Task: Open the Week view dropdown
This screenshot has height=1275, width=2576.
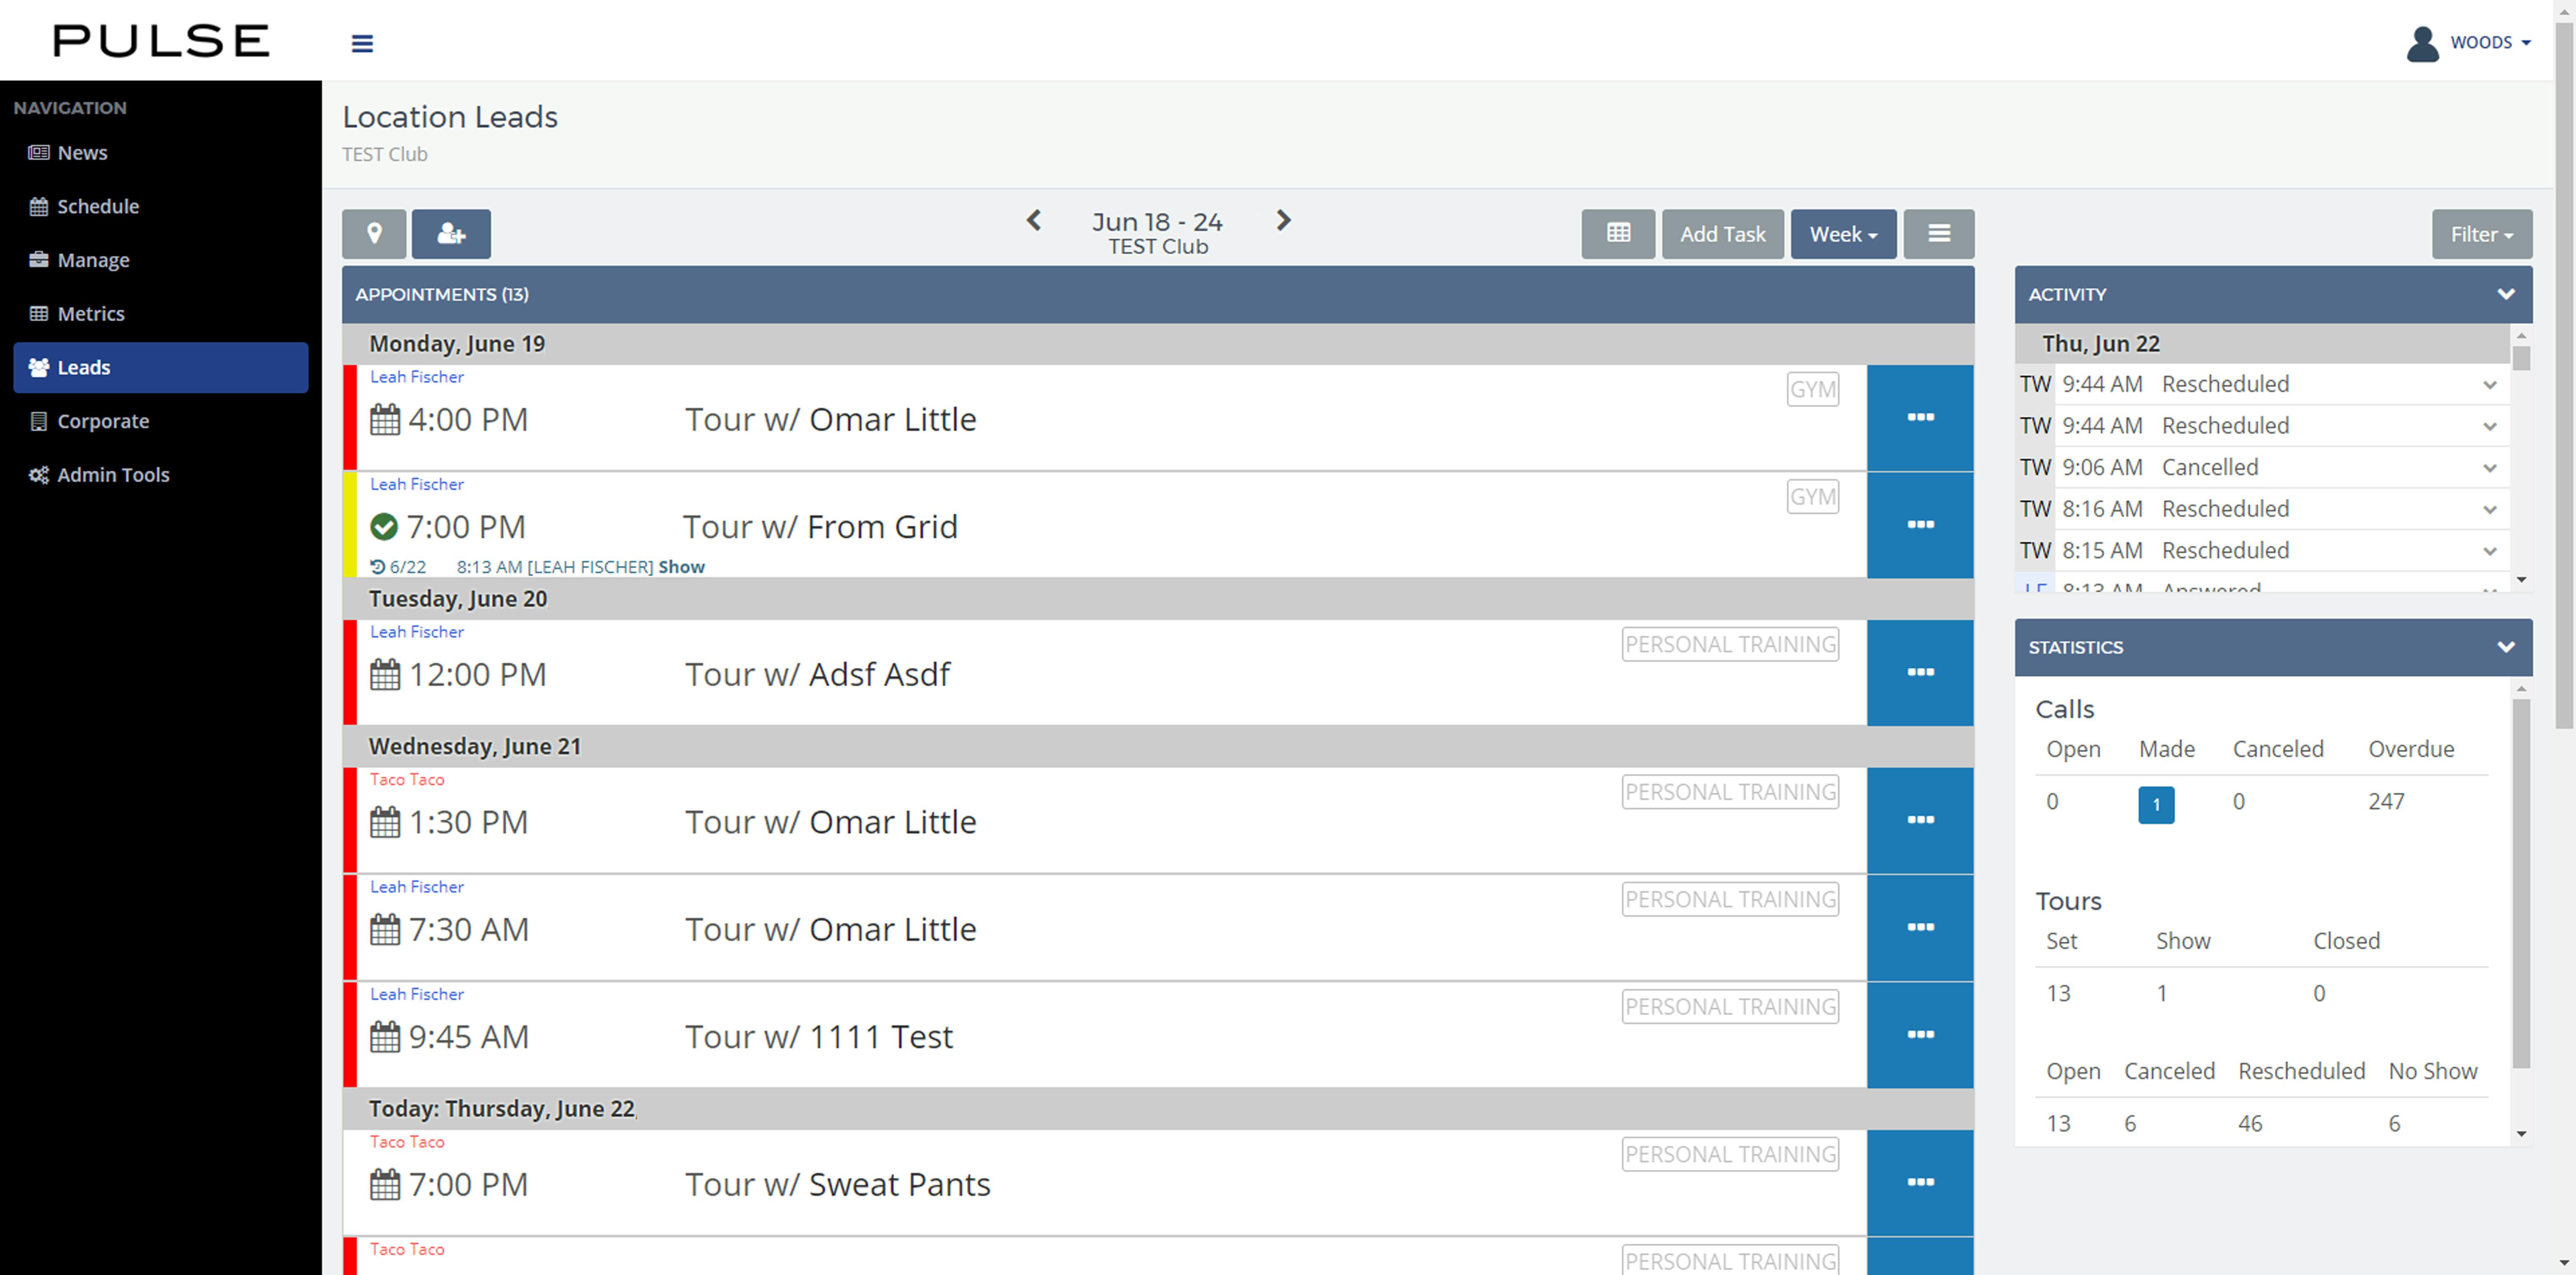Action: pos(1843,233)
